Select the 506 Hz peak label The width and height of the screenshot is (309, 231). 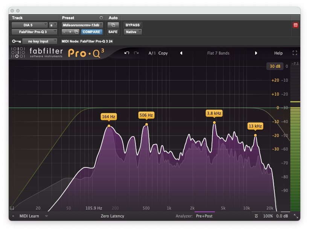point(146,115)
